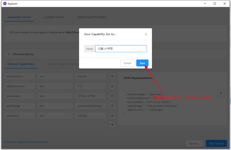Open the Saved Capability Sets tab
231x150 pixels.
pos(63,64)
